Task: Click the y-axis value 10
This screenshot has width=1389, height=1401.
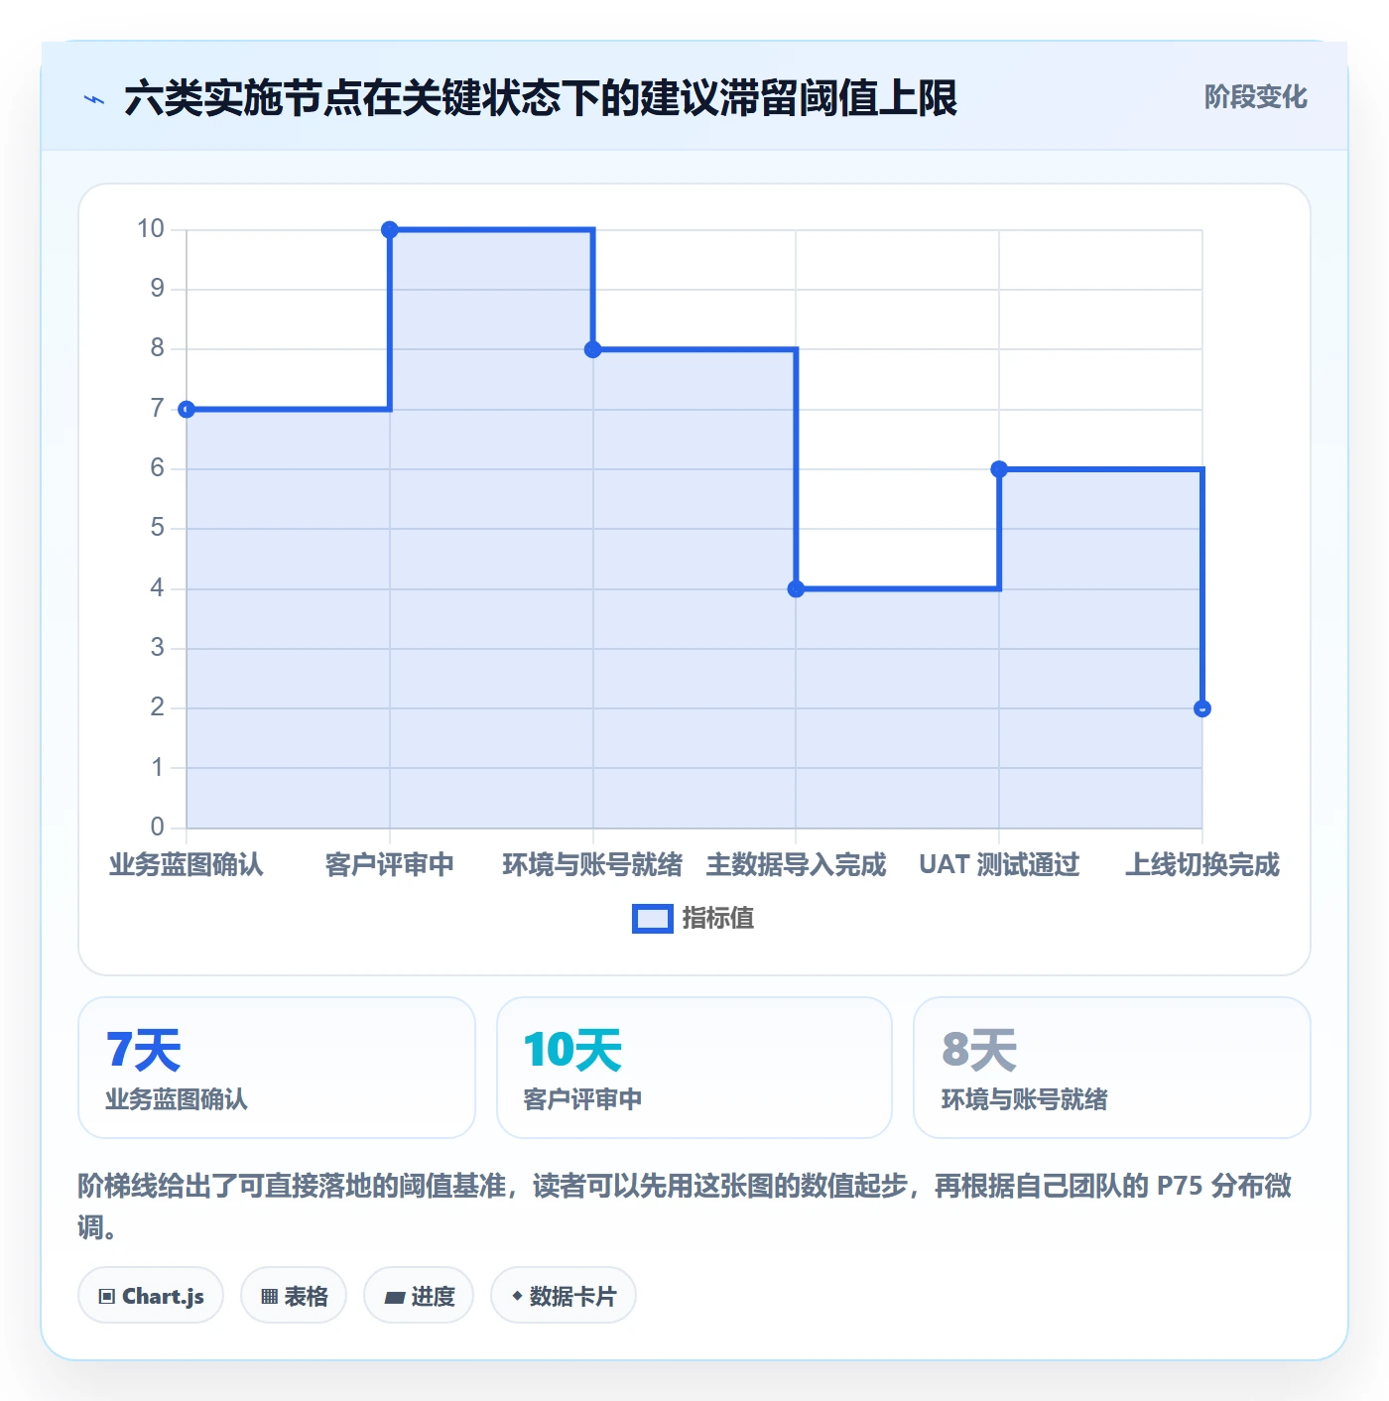Action: tap(151, 229)
